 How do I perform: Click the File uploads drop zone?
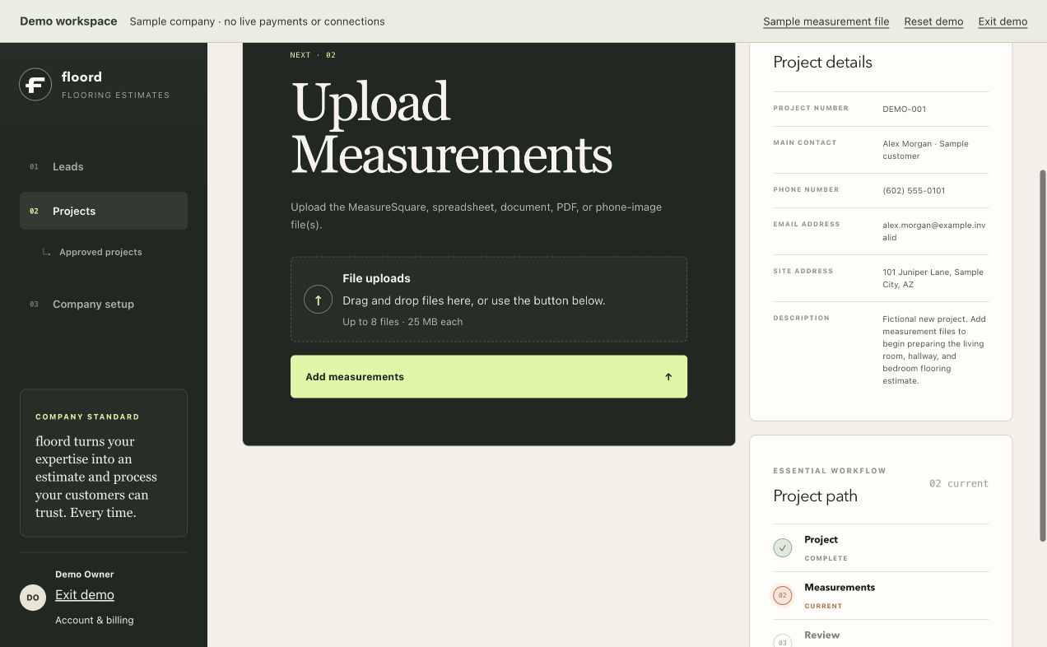(x=489, y=300)
